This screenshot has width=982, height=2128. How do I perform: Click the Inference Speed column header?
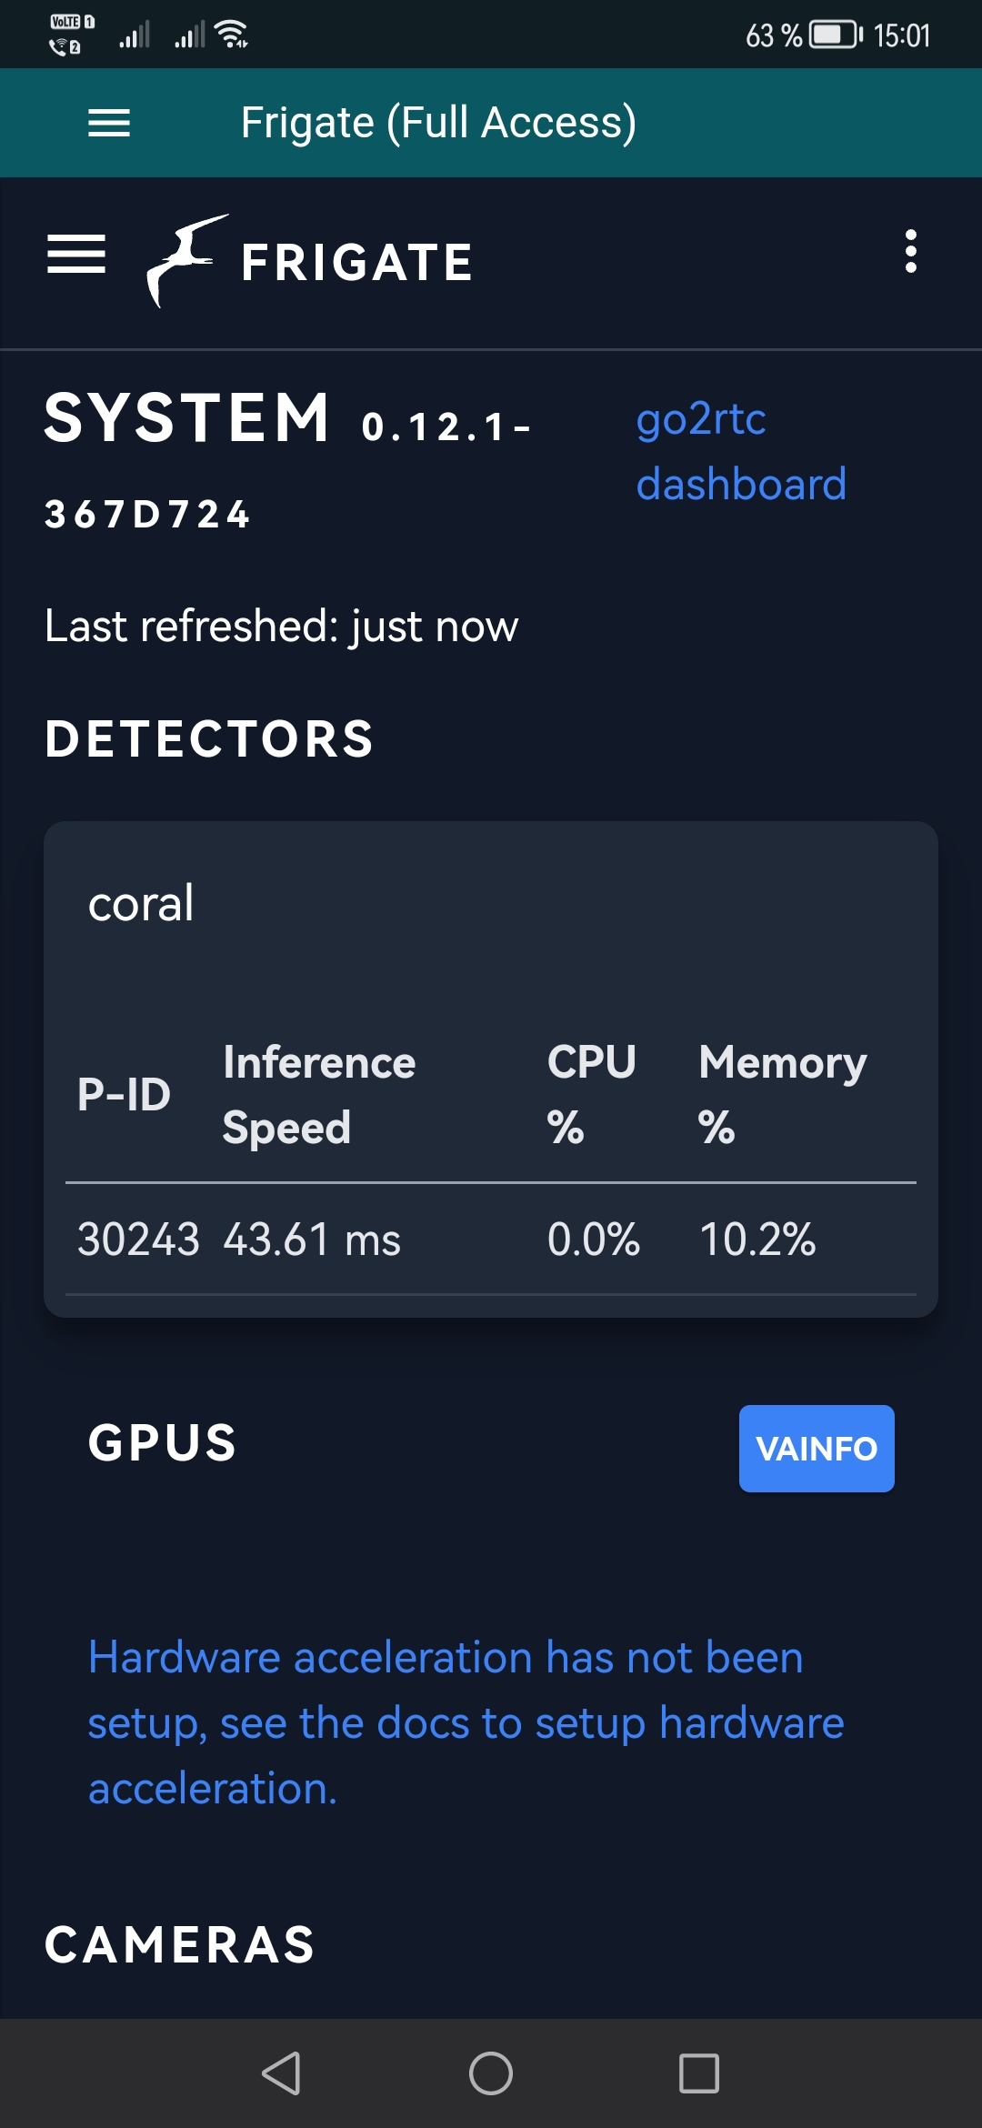point(319,1095)
